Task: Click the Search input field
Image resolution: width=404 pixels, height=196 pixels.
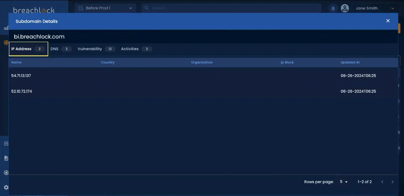Action: click(231, 8)
